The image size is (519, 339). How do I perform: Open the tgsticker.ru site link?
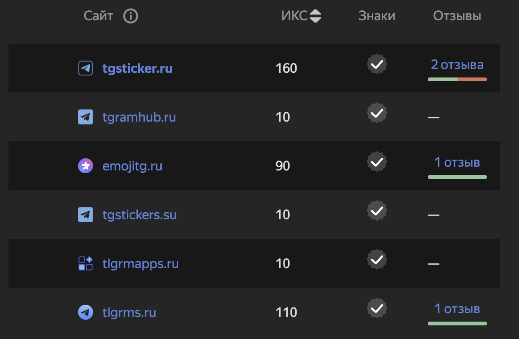coord(137,69)
